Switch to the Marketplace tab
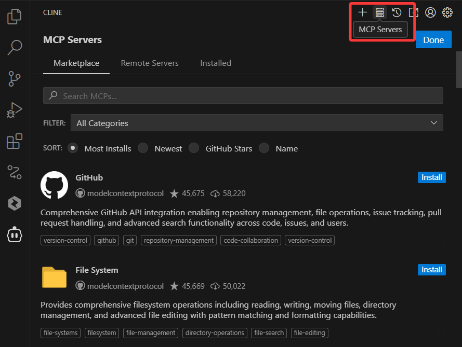The image size is (462, 347). point(76,63)
